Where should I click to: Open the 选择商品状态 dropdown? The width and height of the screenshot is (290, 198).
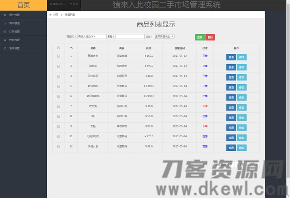coord(164,36)
